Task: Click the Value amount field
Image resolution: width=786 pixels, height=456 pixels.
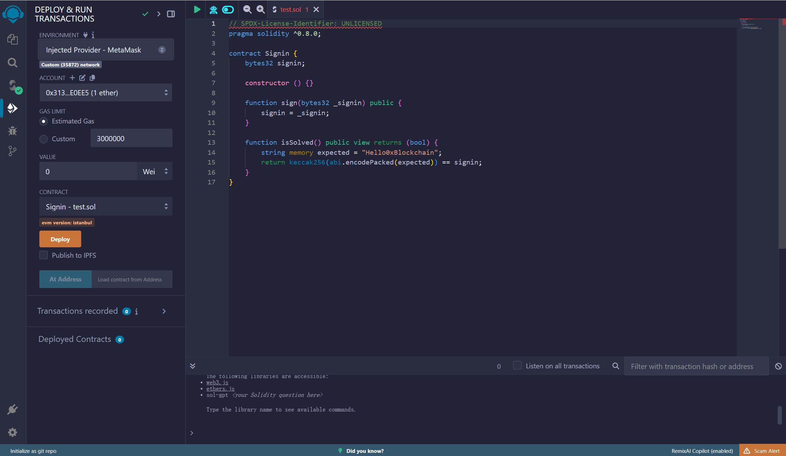Action: pyautogui.click(x=88, y=171)
